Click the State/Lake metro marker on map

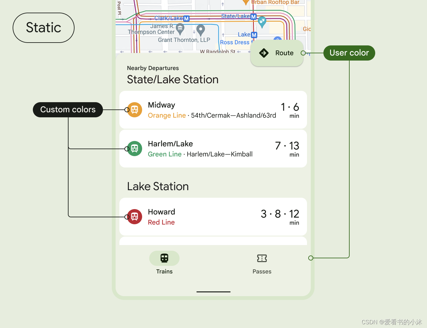pos(253,17)
